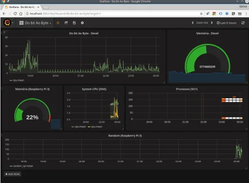Refresh the dashboard with the refresh icon
The height and width of the screenshot is (183, 249).
(243, 23)
